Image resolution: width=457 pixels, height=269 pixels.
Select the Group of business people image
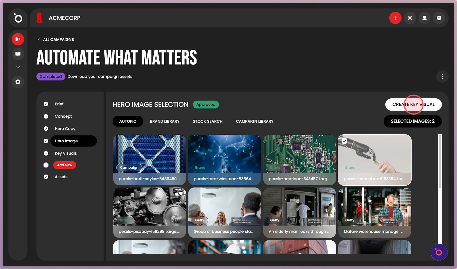tap(225, 213)
